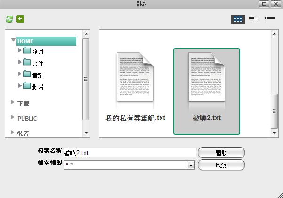Image resolution: width=283 pixels, height=198 pixels.
Task: Select the 影片 folder icon
Action: 26,86
